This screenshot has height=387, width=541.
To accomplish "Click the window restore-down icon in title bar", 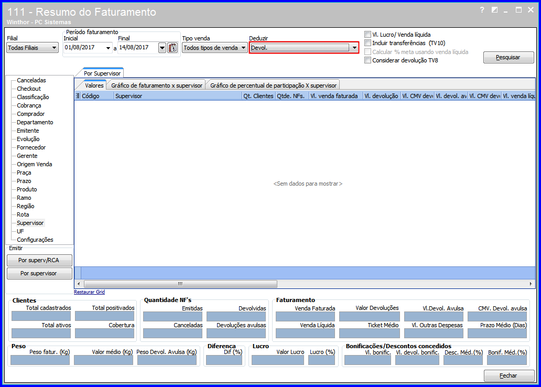I will pyautogui.click(x=494, y=10).
